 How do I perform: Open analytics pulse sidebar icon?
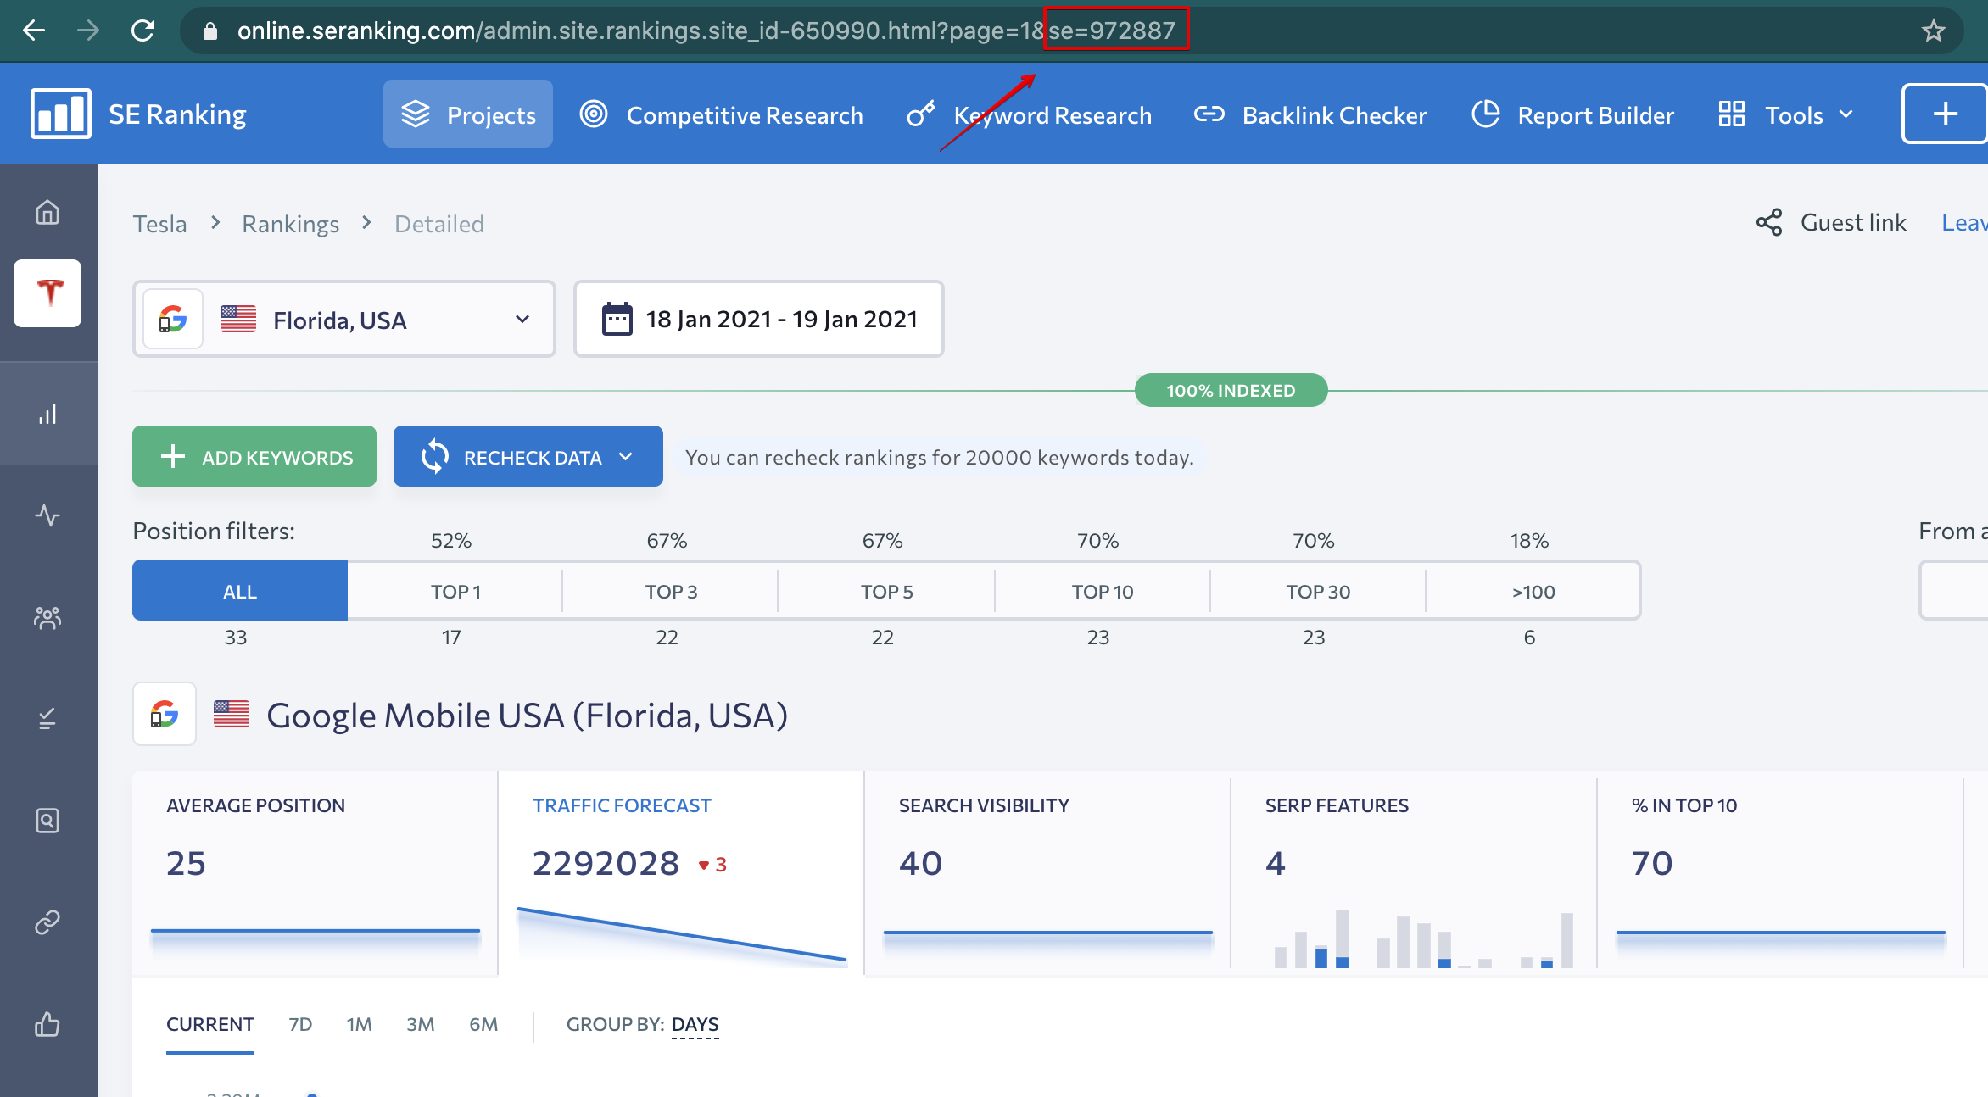(47, 515)
